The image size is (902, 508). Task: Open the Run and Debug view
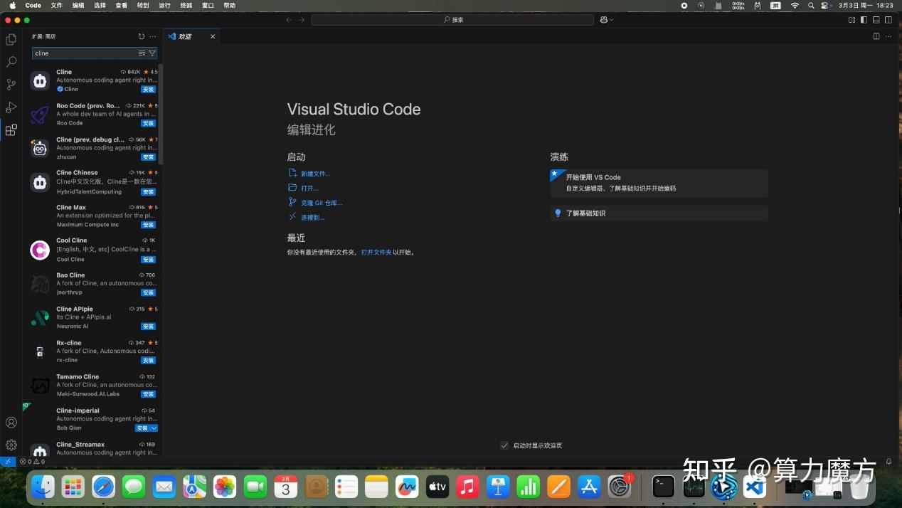[11, 107]
